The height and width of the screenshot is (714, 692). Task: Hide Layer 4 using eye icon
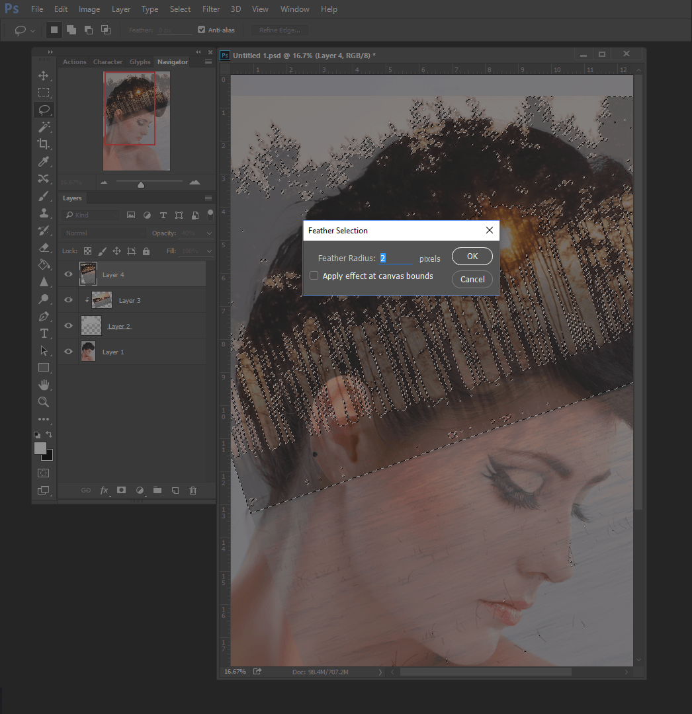point(68,274)
